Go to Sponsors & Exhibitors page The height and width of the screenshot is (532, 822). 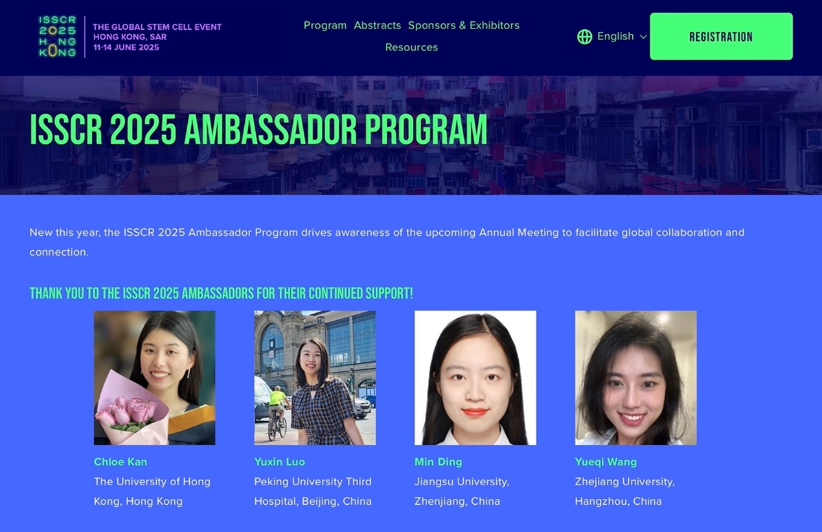click(464, 25)
